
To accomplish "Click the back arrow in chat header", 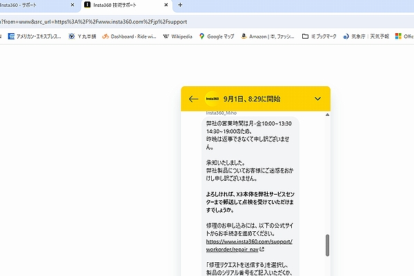I will [x=193, y=99].
